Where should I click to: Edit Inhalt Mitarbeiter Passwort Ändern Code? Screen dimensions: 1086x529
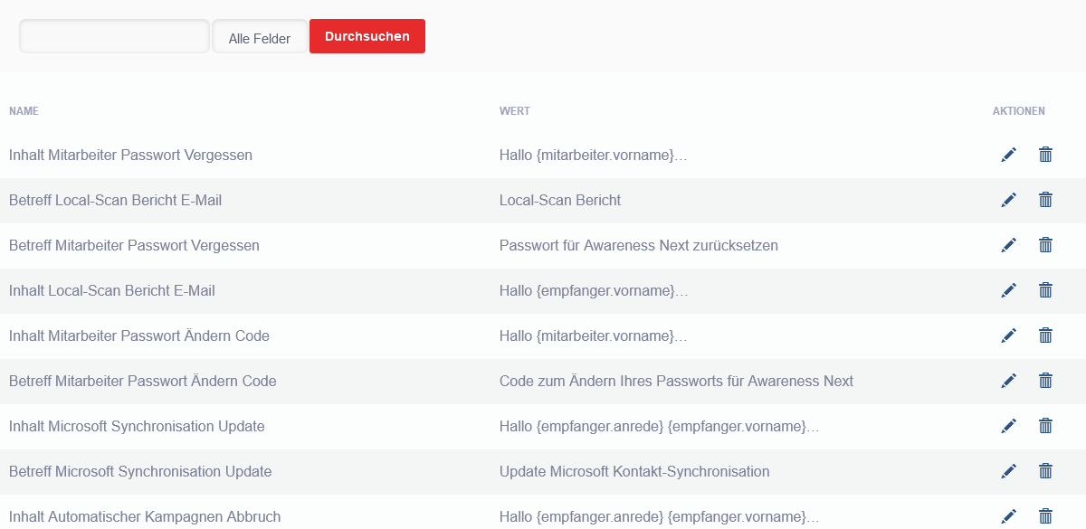click(1009, 335)
